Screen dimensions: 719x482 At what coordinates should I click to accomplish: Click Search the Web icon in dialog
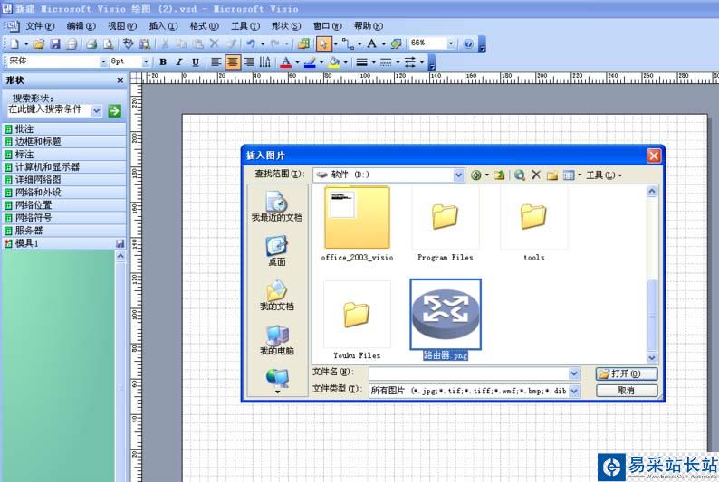[x=520, y=175]
